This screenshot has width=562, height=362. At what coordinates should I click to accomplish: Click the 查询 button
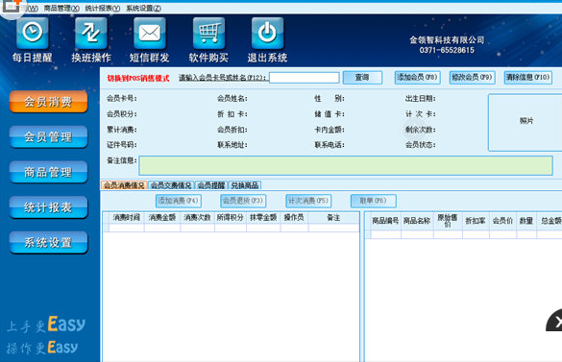pos(362,78)
